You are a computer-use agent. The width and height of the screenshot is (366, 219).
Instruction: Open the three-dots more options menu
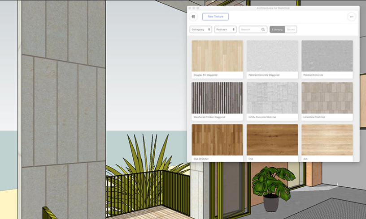tap(351, 17)
